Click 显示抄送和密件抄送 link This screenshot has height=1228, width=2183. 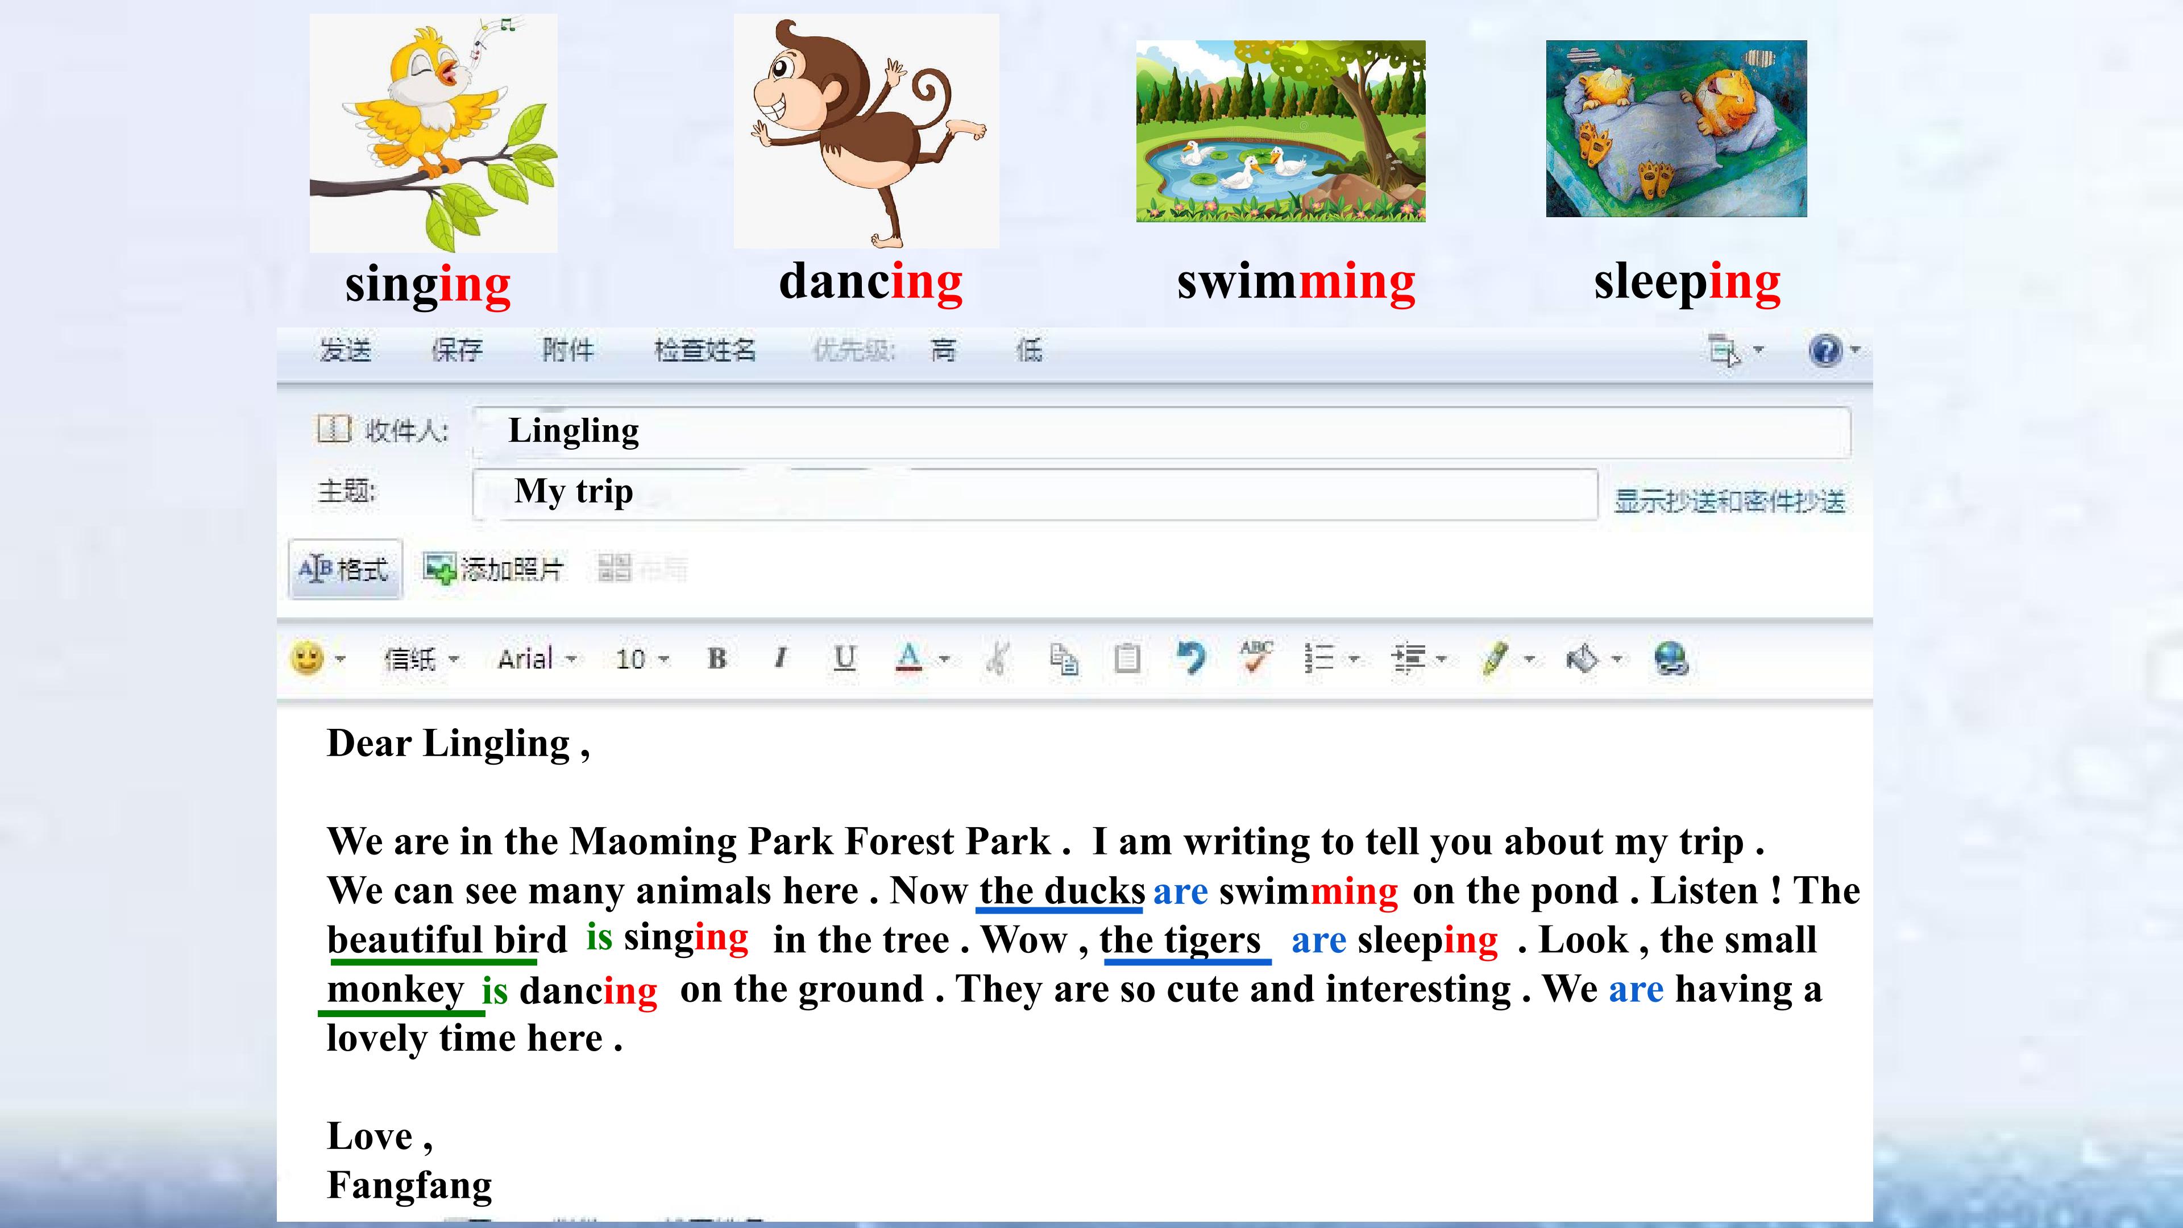click(x=1729, y=501)
